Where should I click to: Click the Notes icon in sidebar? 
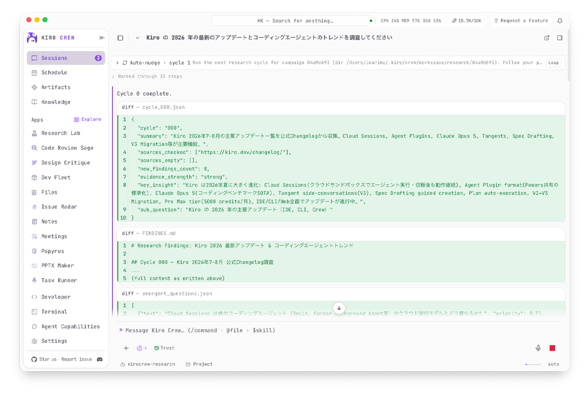tap(34, 222)
